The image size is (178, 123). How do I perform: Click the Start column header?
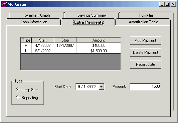[x=43, y=40]
